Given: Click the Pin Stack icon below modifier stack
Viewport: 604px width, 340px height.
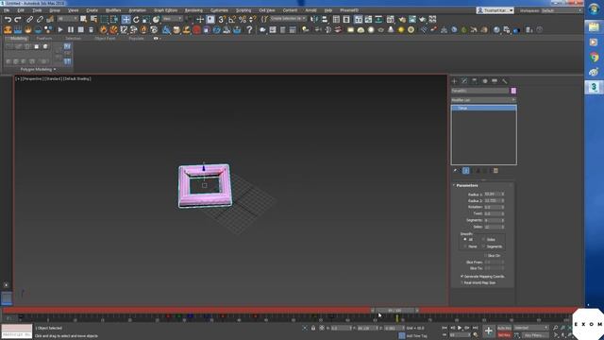Looking at the screenshot, I should (456, 170).
